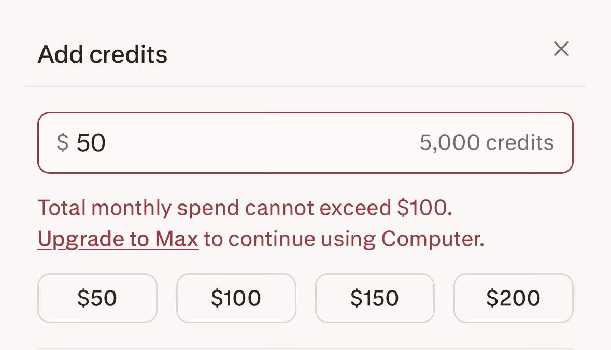Select the $50 preset amount

click(x=97, y=298)
